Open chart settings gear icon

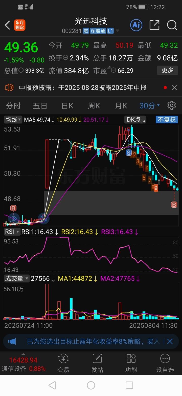coord(172,105)
